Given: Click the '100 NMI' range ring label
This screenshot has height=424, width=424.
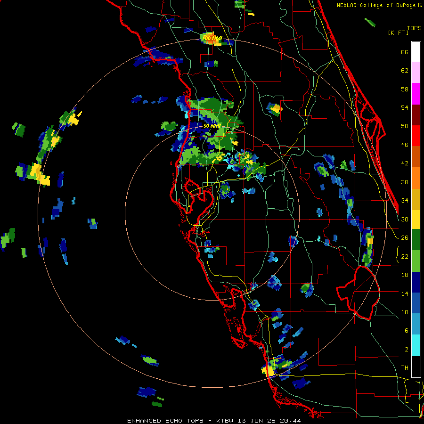Looking at the screenshot, I should pyautogui.click(x=212, y=39).
